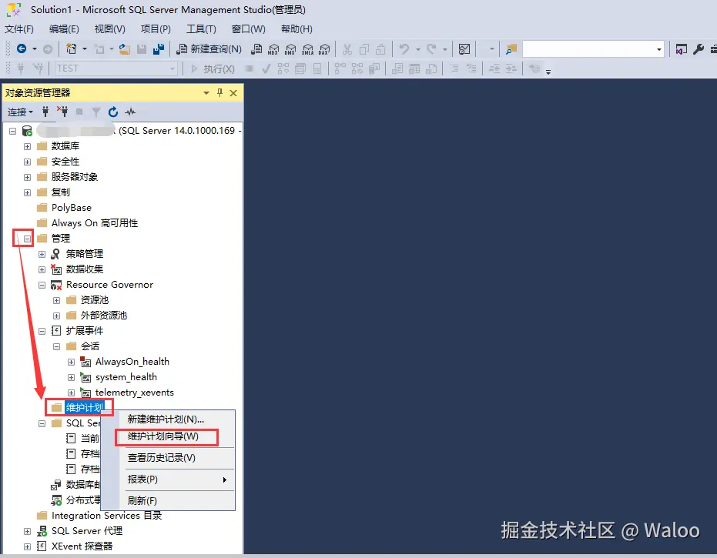The image size is (717, 558).
Task: Expand the 服务器对象 tree node
Action: click(x=28, y=177)
